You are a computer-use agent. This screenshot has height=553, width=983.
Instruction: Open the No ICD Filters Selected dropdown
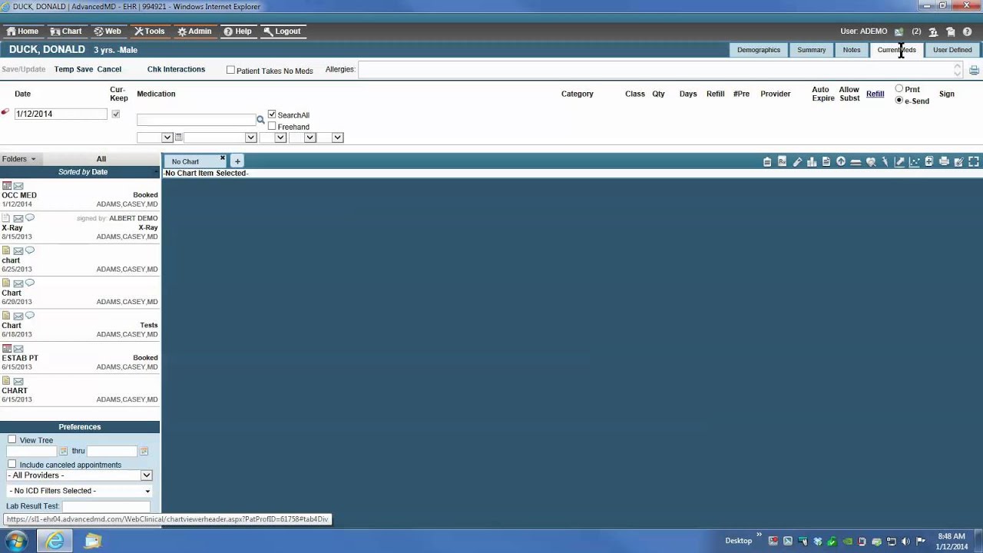point(80,491)
